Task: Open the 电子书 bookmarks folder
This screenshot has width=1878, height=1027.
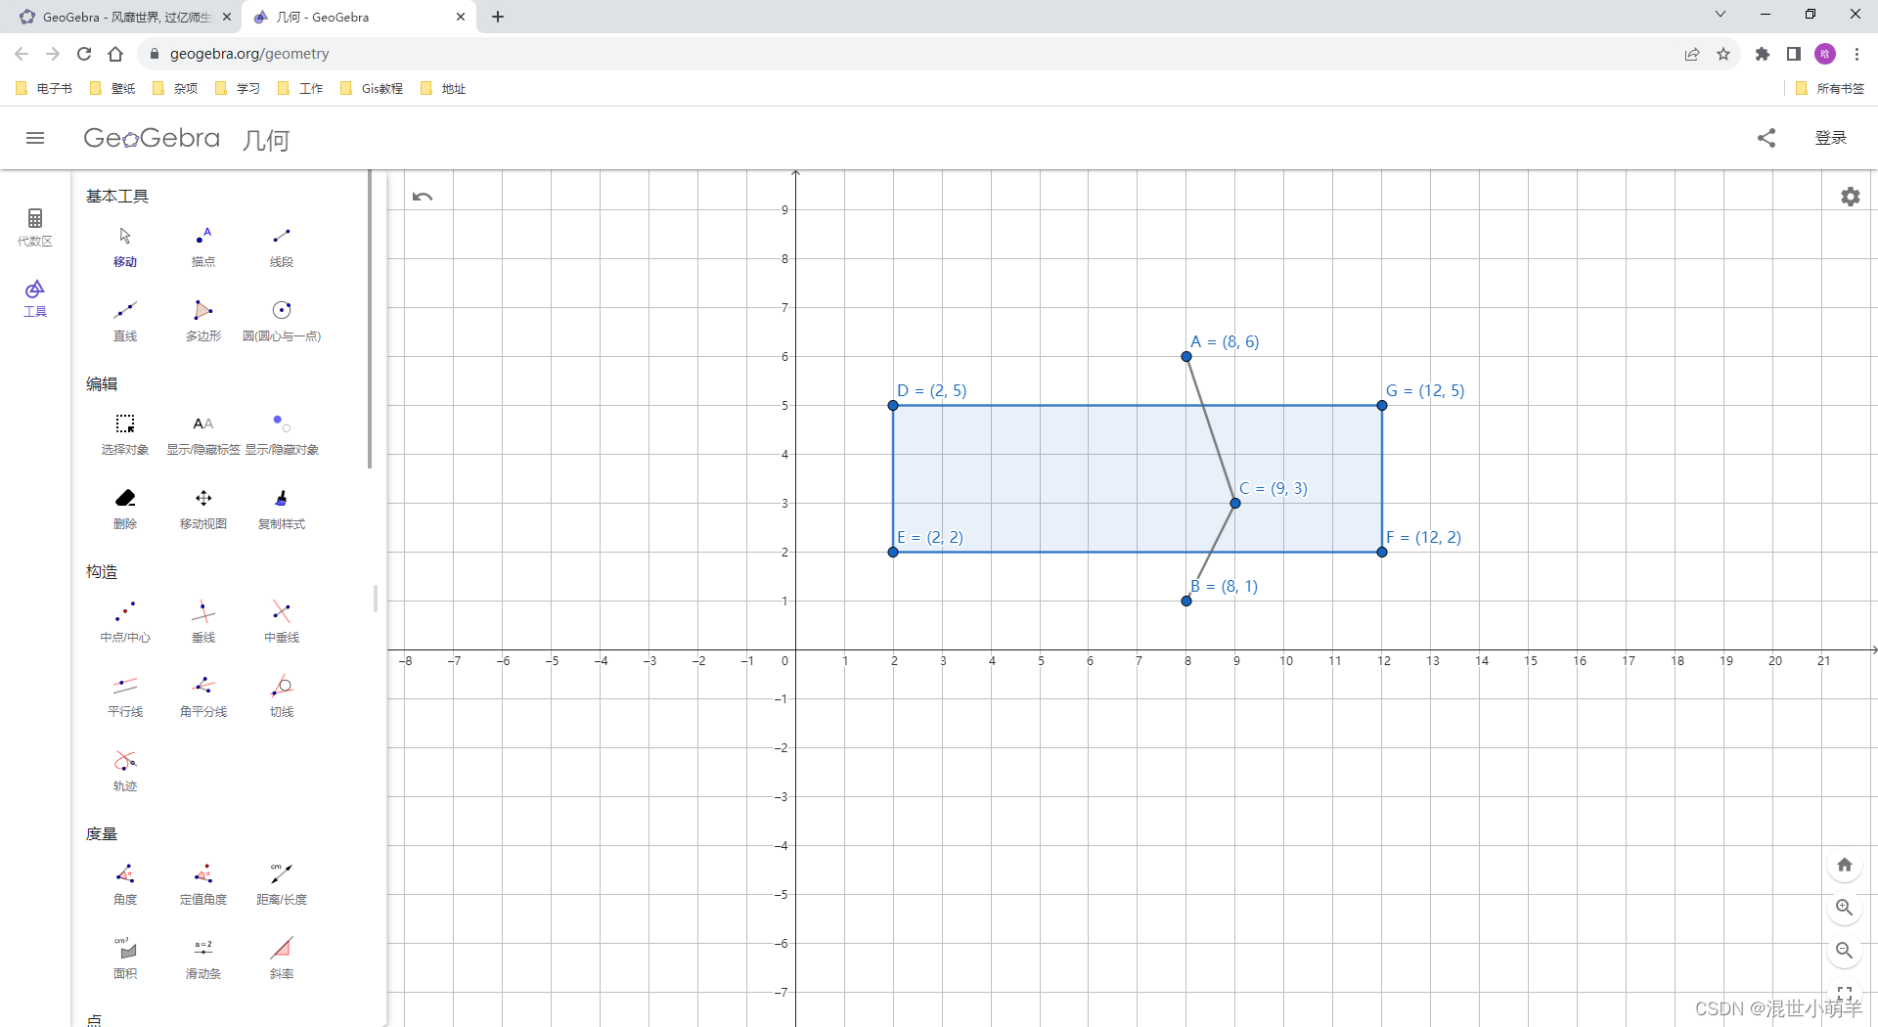Action: click(x=44, y=89)
